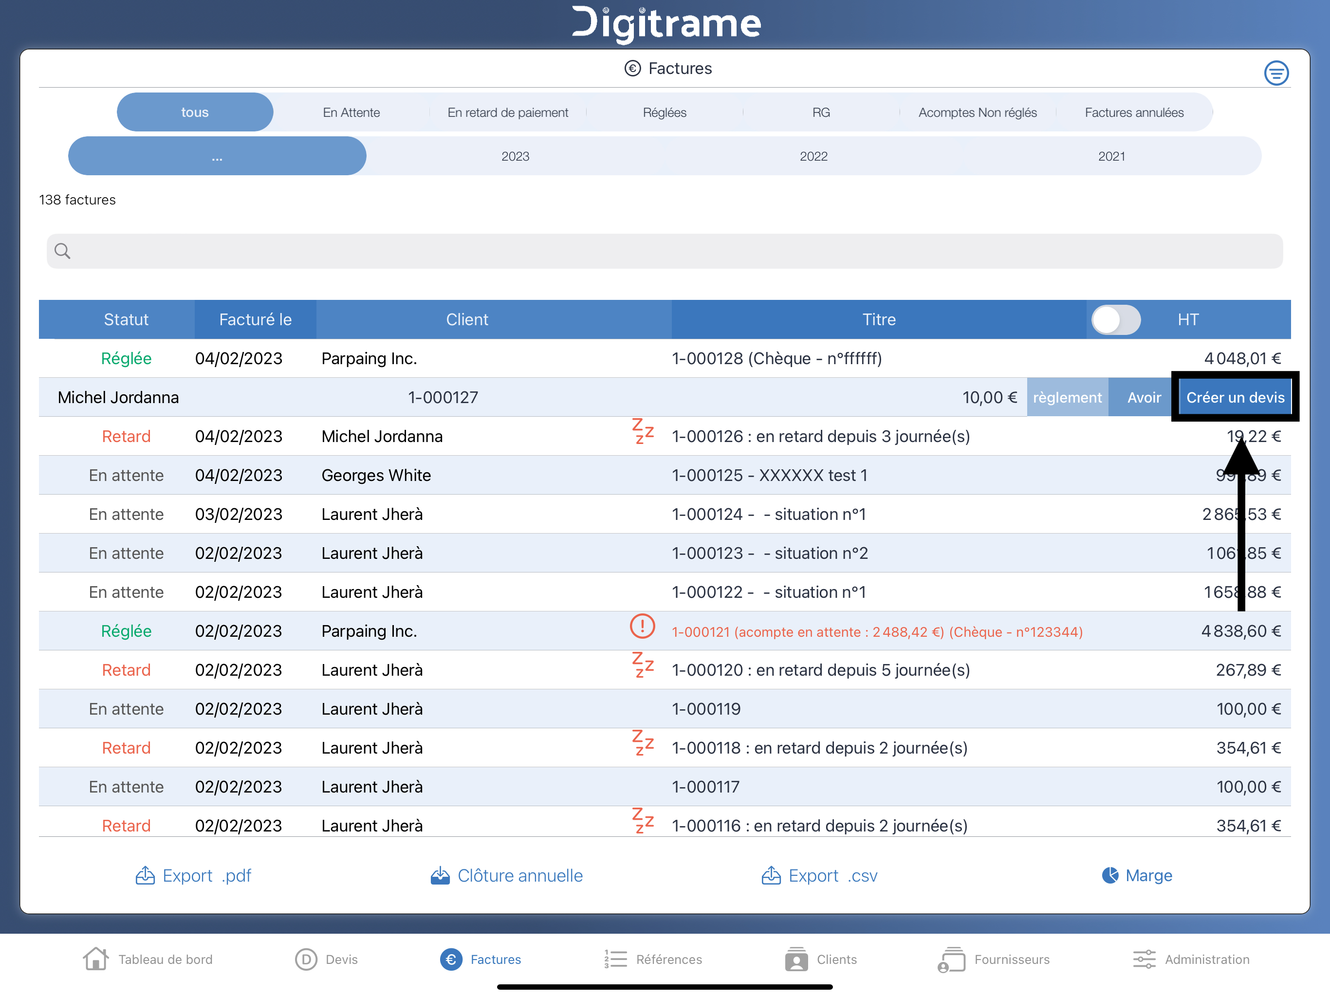Screen dimensions: 1330x997
Task: Show the Réglées invoices tab
Action: (665, 112)
